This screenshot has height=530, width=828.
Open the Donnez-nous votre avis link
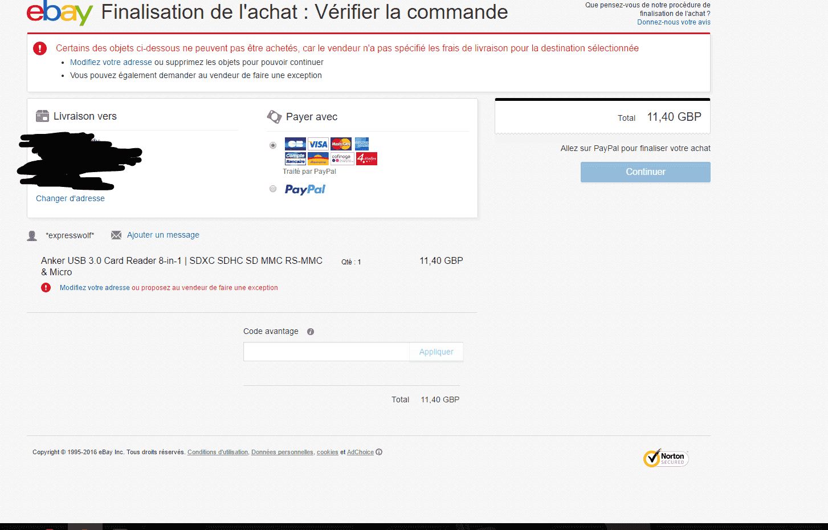[x=674, y=22]
